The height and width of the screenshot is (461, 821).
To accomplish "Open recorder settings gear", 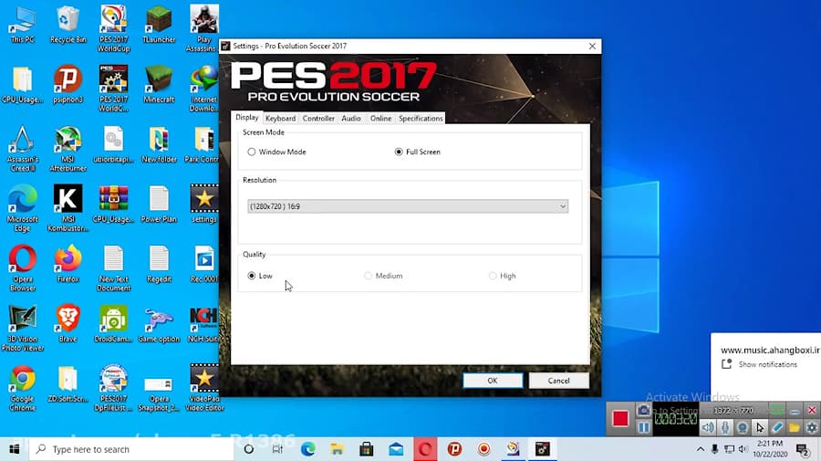I will point(812,427).
